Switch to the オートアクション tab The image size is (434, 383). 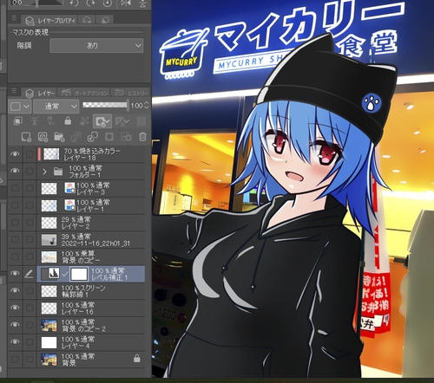[x=84, y=93]
